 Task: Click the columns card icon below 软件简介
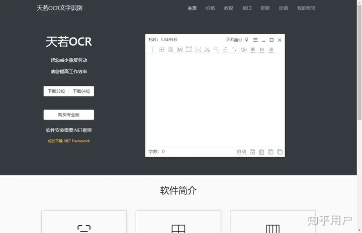pos(273,229)
